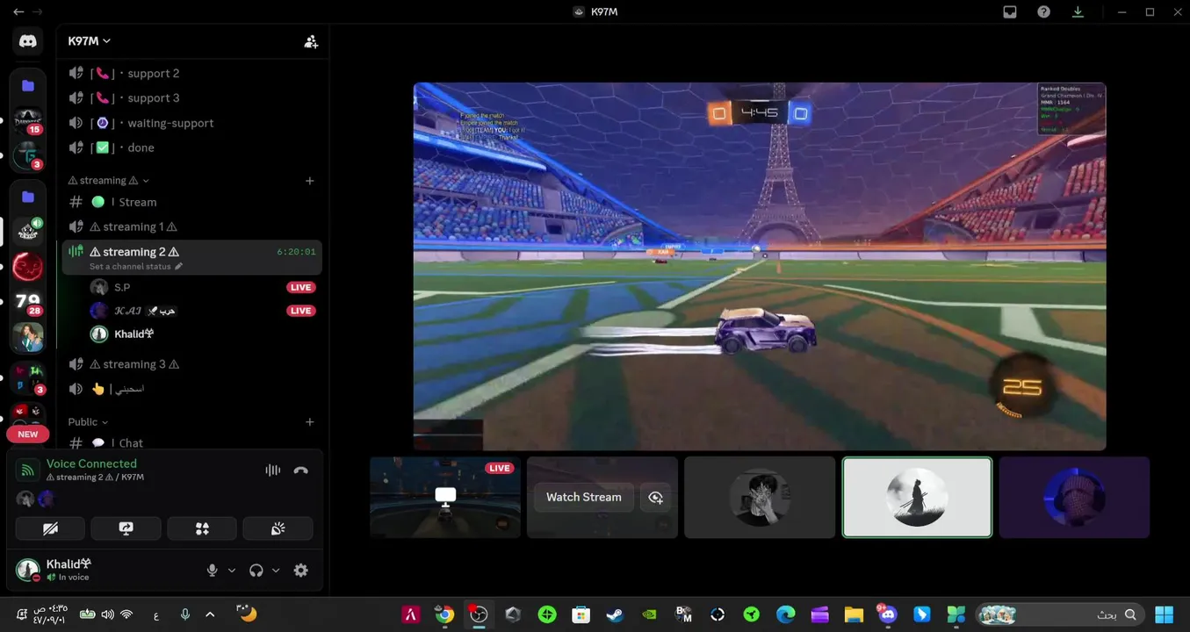Image resolution: width=1190 pixels, height=632 pixels.
Task: Open the Invite People icon
Action: [311, 41]
